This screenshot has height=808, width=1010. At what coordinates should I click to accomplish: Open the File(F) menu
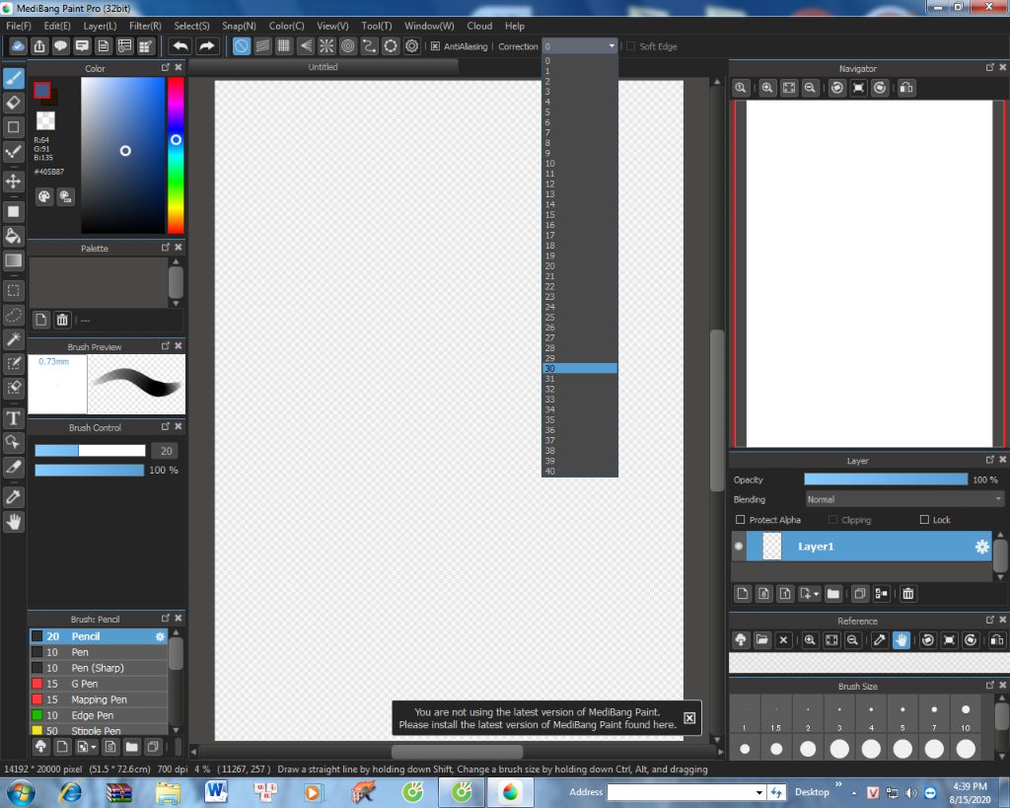[x=19, y=26]
